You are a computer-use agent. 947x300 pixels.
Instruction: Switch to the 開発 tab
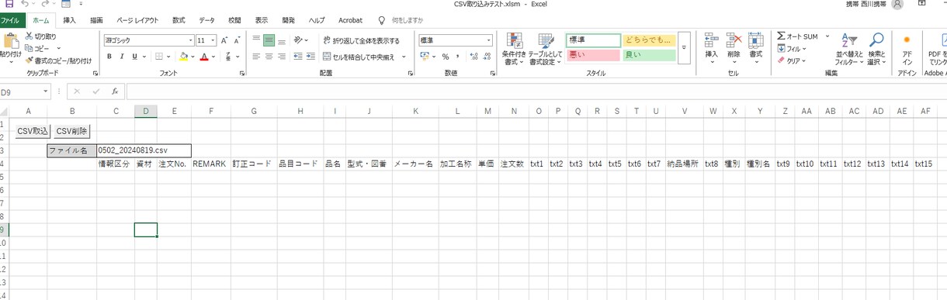288,20
